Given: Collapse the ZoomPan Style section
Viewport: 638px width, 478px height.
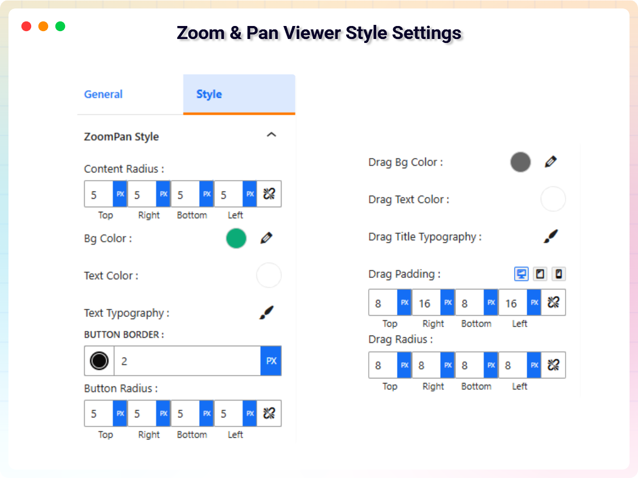Looking at the screenshot, I should (272, 135).
